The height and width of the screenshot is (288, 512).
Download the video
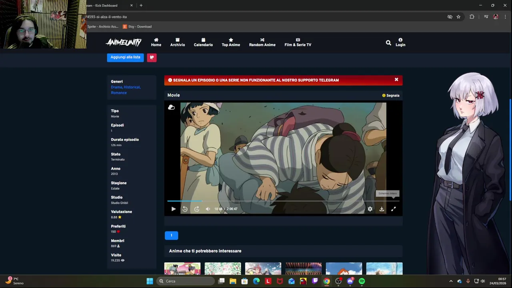pyautogui.click(x=382, y=209)
